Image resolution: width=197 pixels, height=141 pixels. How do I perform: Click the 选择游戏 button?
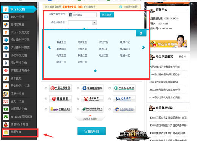coord(107,15)
